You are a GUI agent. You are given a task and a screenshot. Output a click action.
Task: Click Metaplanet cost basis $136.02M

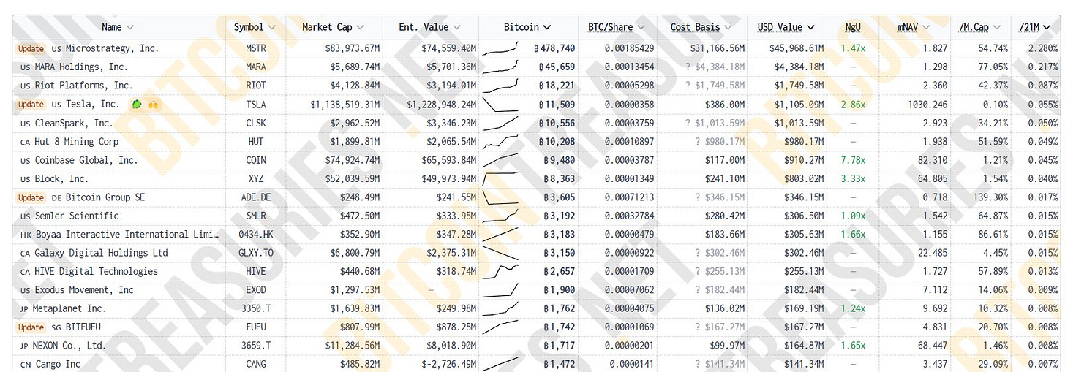723,309
